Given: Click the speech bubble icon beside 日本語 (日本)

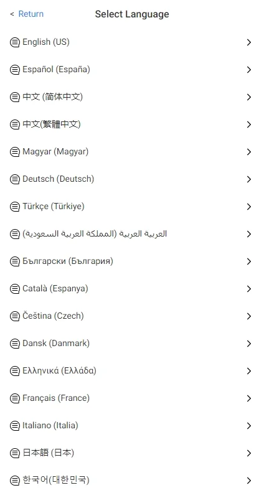Looking at the screenshot, I should [x=14, y=453].
